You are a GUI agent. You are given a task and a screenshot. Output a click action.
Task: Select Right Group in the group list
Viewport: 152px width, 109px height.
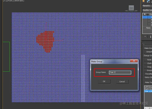point(148,89)
